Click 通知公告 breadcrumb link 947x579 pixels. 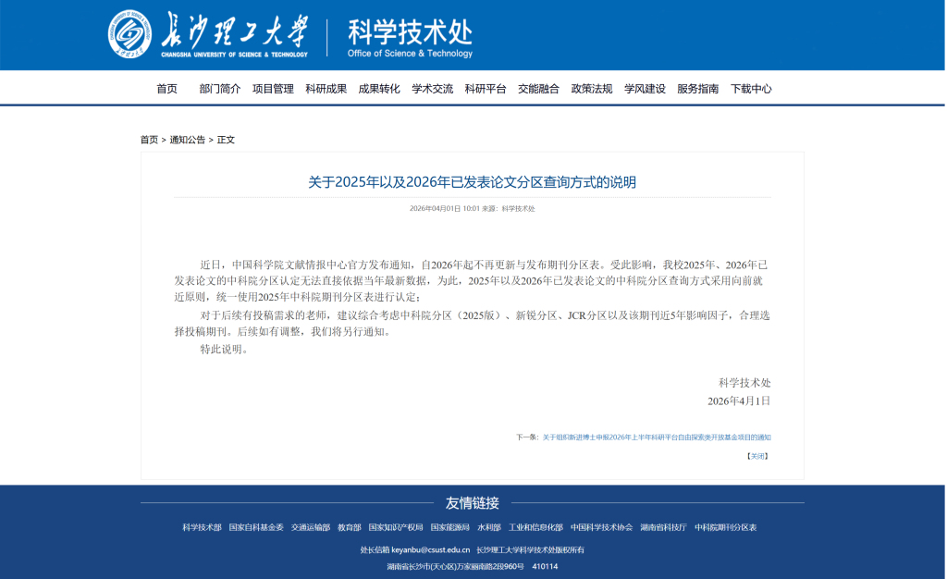click(x=187, y=140)
